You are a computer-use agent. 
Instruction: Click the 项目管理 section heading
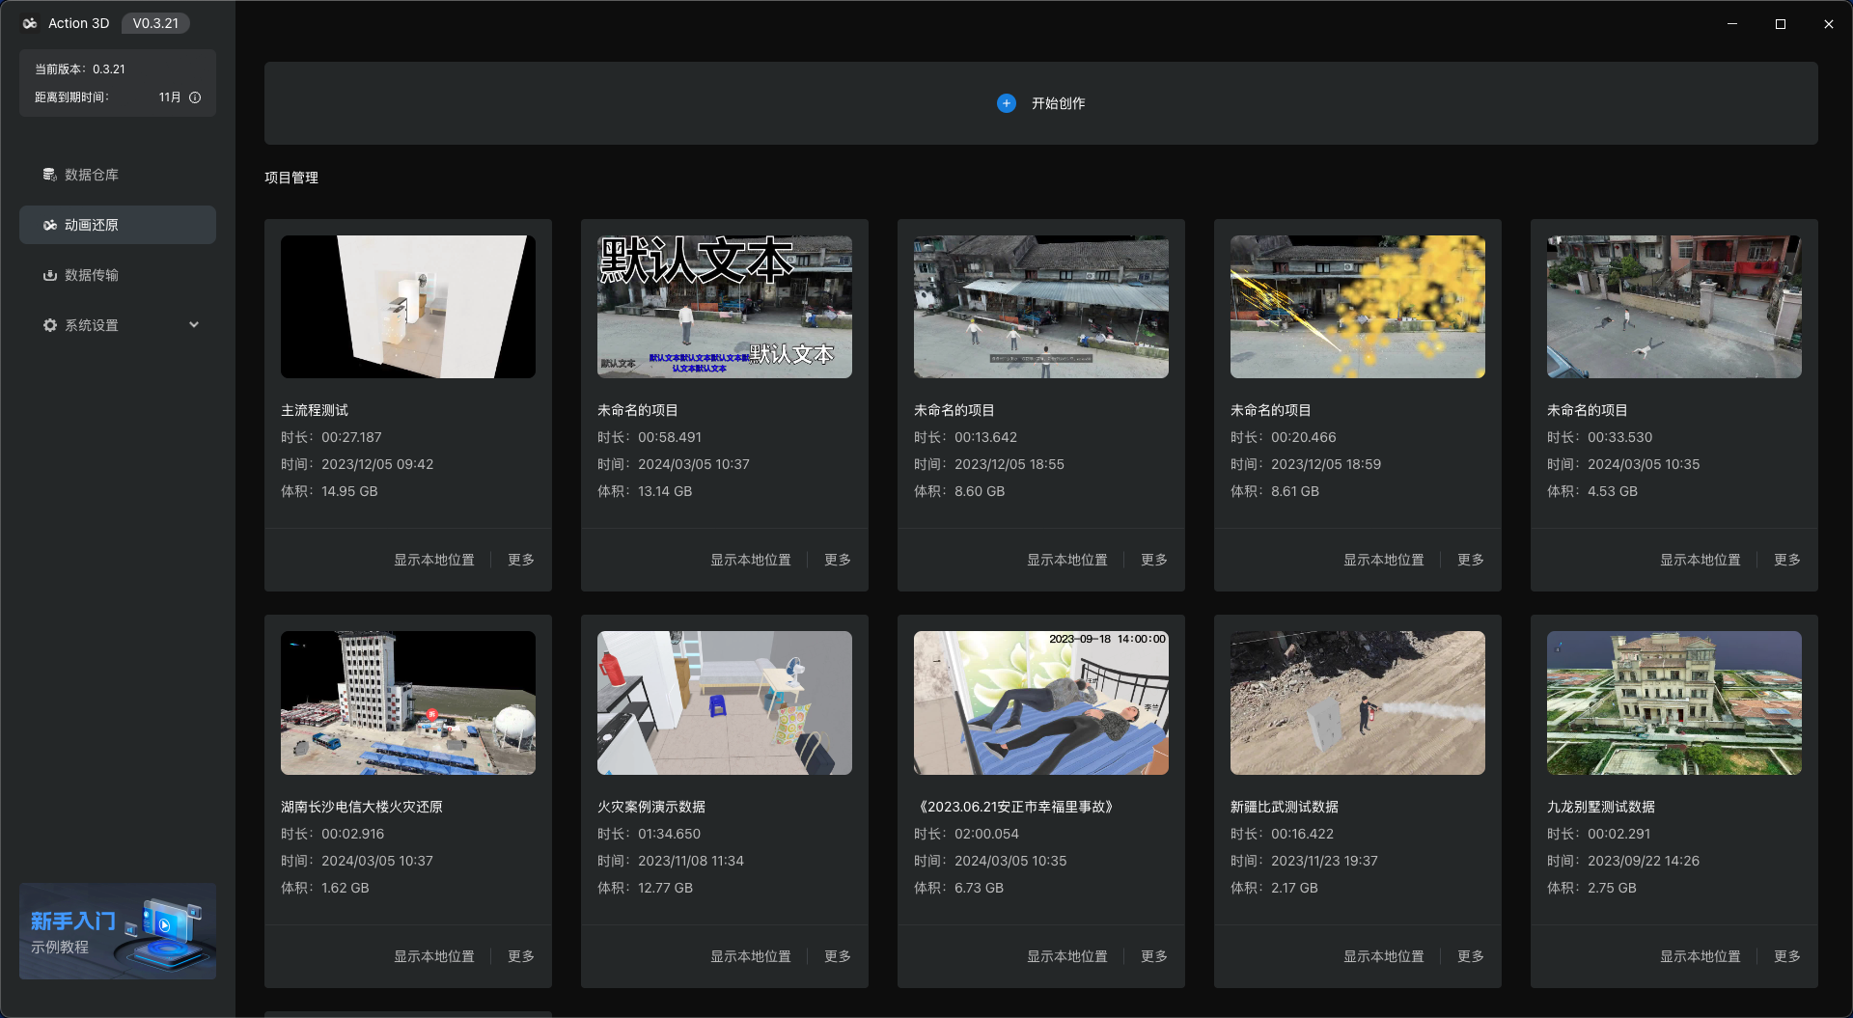click(x=291, y=178)
